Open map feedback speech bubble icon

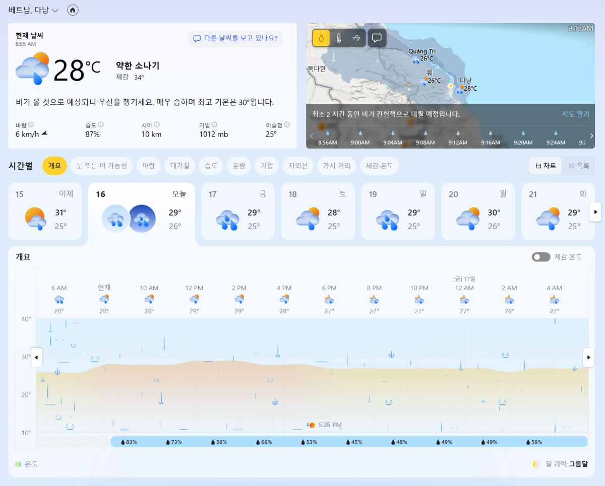(377, 38)
